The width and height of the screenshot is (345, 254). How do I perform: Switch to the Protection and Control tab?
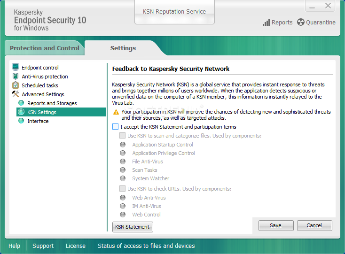44,48
